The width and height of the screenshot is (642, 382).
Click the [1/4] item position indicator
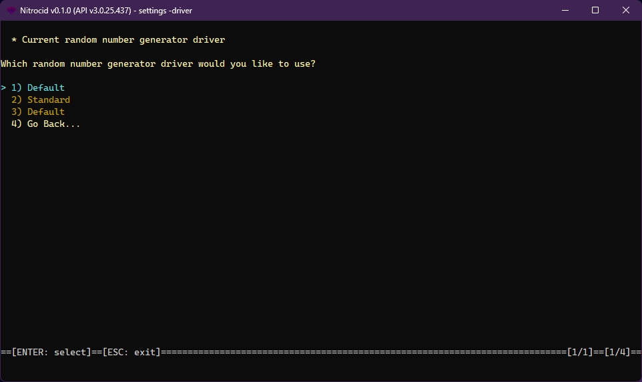[617, 352]
